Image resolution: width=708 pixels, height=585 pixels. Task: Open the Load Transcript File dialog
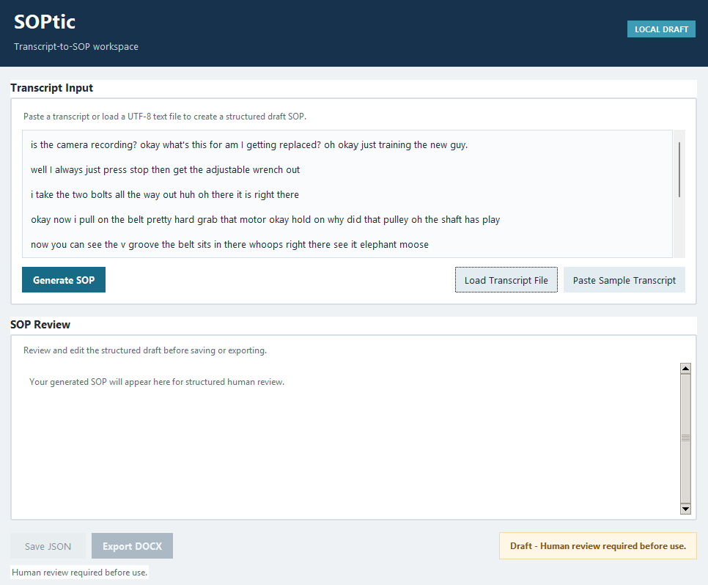coord(506,279)
